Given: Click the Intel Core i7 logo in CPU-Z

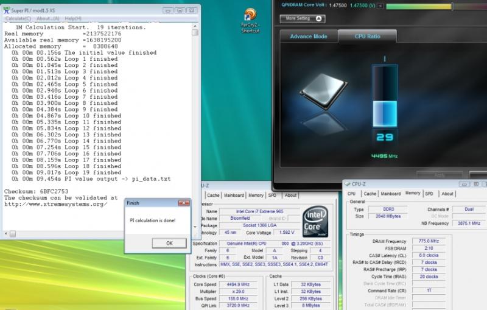Looking at the screenshot, I should pos(315,222).
